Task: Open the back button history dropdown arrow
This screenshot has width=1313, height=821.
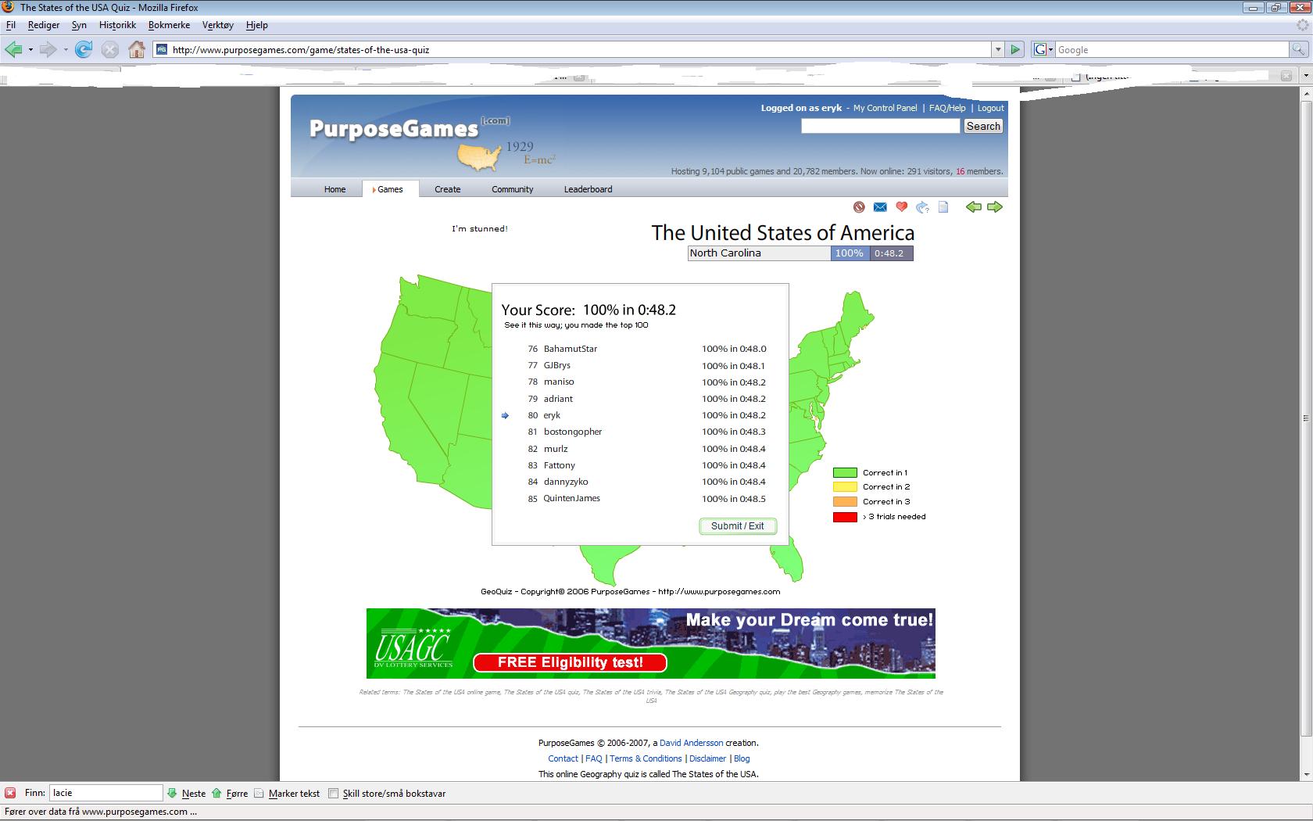Action: tap(30, 50)
